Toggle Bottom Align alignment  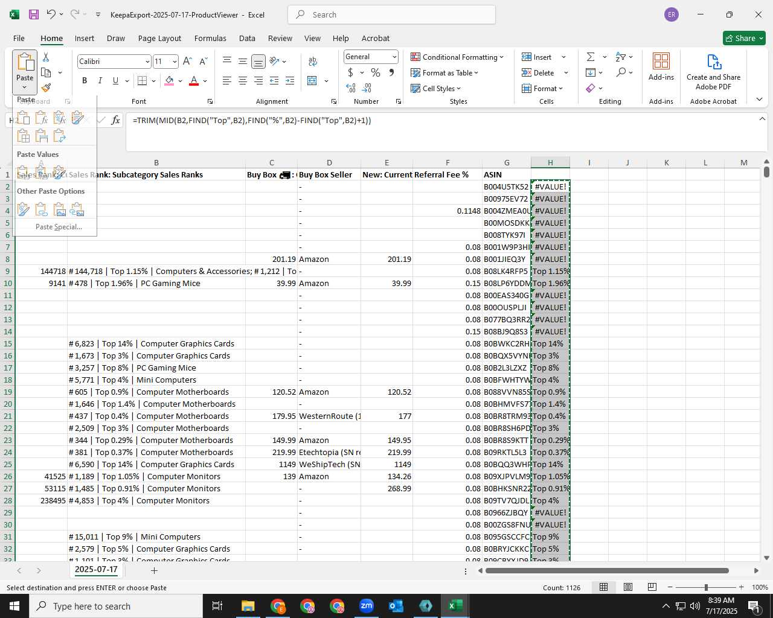pyautogui.click(x=258, y=61)
